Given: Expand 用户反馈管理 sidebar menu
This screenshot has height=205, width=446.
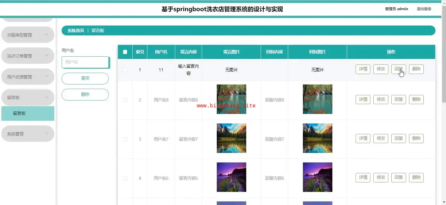Looking at the screenshot, I should coord(28,77).
